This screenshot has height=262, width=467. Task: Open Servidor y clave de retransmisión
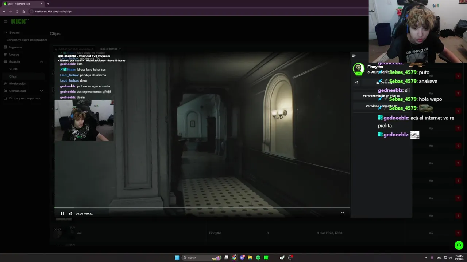27,40
